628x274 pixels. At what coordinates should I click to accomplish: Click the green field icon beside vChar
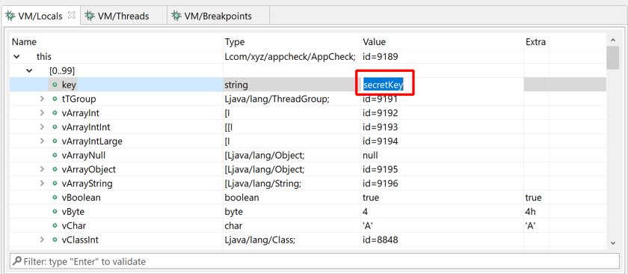55,226
